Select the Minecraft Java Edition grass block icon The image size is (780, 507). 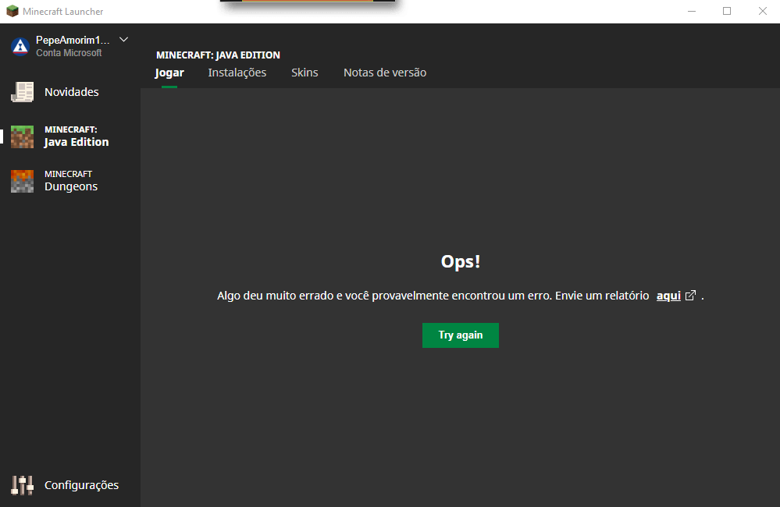(x=23, y=136)
